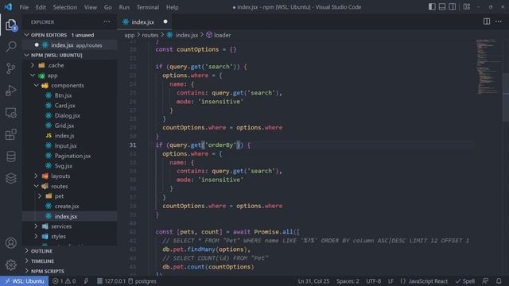Open the Edit menu
Screen dimensions: 509x286
point(41,7)
